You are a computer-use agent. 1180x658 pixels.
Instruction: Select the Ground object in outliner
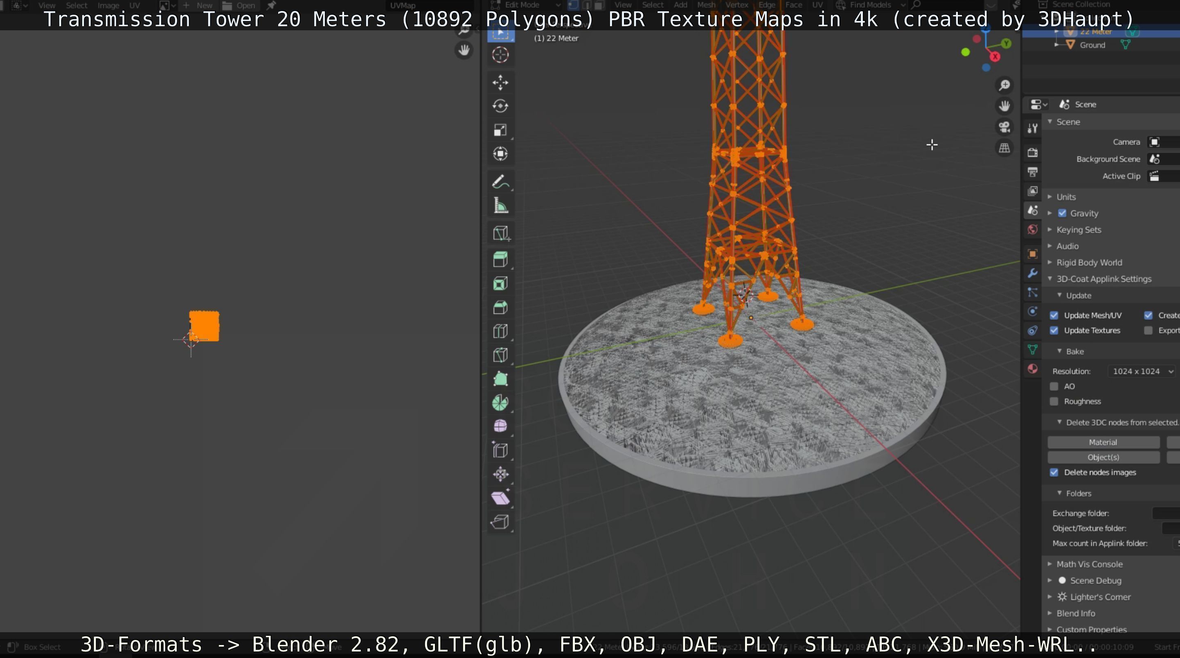[1092, 45]
